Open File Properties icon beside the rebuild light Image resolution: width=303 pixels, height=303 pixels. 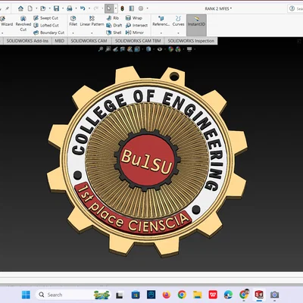132,8
